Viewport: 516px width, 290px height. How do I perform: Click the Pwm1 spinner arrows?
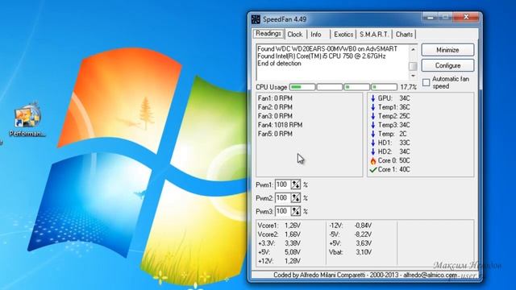(296, 184)
